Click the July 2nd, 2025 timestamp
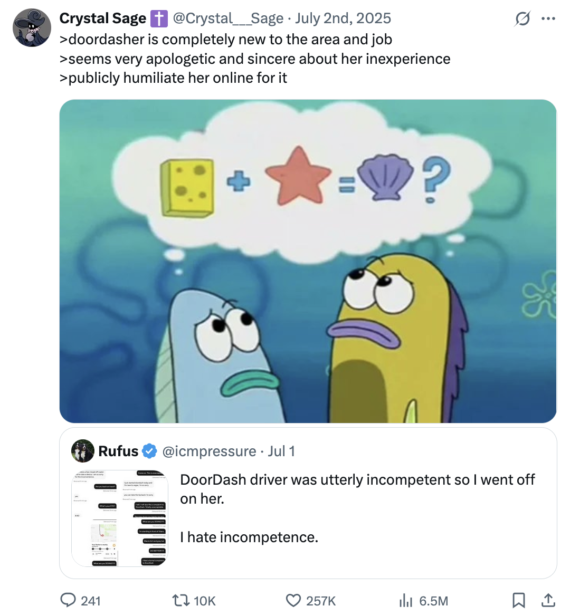This screenshot has width=570, height=616. click(x=343, y=18)
